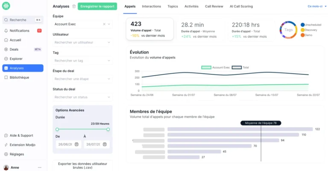Switch to the Call Review tab

tap(214, 6)
